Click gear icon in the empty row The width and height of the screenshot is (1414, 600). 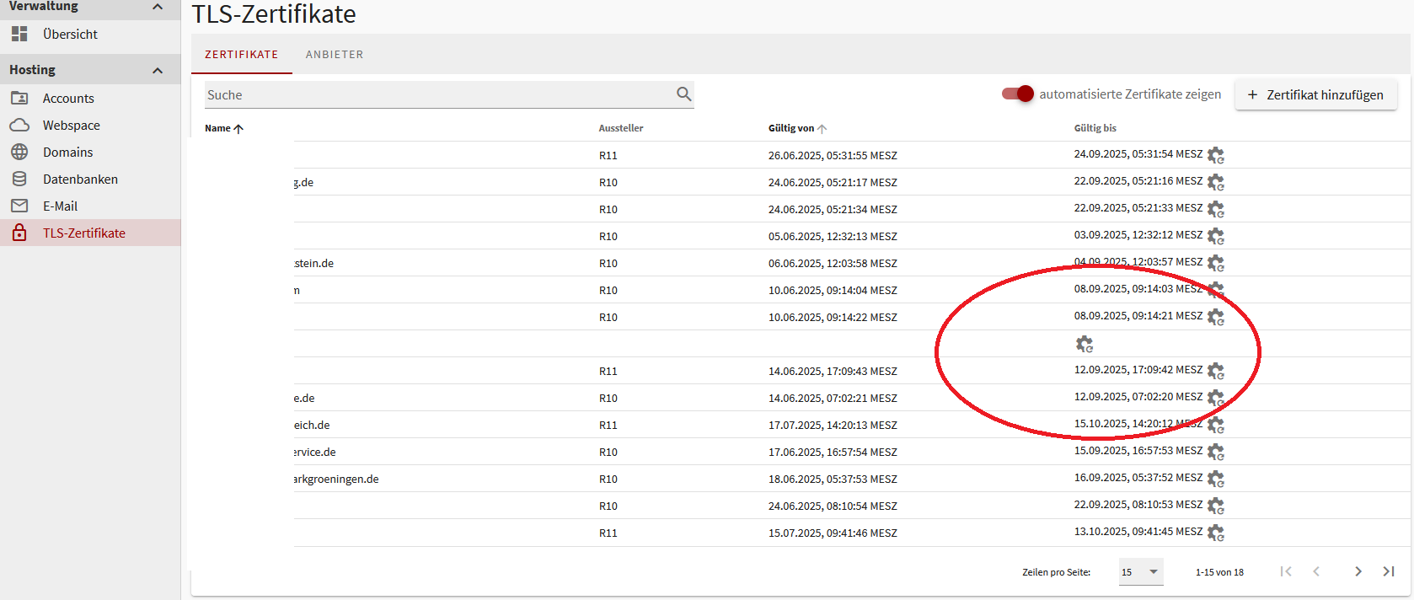[x=1085, y=344]
